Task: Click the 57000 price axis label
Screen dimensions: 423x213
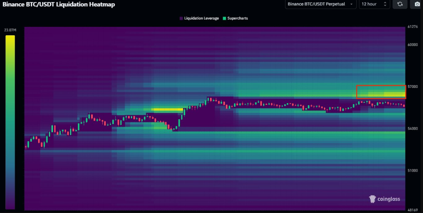Action: pyautogui.click(x=413, y=87)
